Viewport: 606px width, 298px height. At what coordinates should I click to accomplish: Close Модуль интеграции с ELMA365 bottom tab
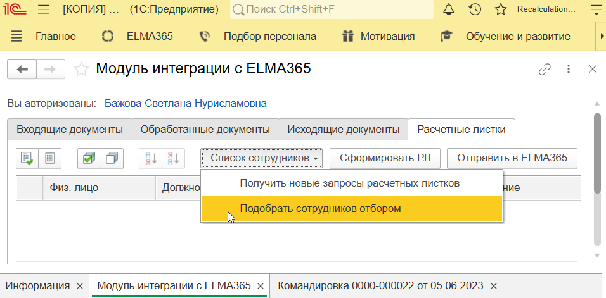coord(261,286)
